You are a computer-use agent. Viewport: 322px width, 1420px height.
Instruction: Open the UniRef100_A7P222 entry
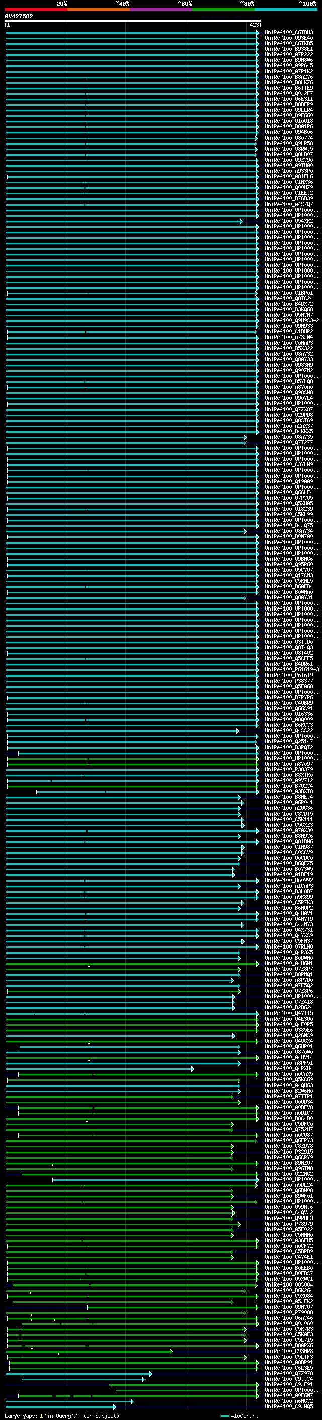tap(289, 54)
